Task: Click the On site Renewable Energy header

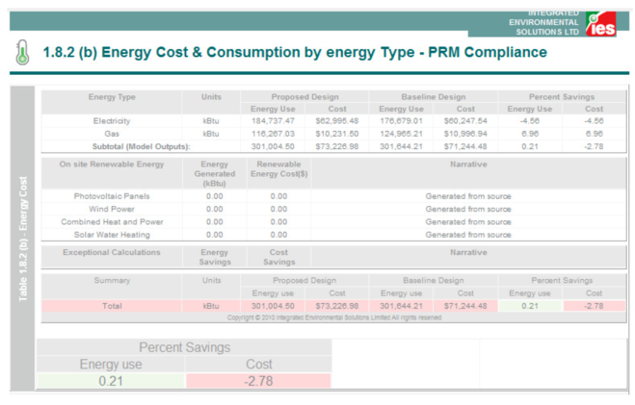Action: coord(112,164)
